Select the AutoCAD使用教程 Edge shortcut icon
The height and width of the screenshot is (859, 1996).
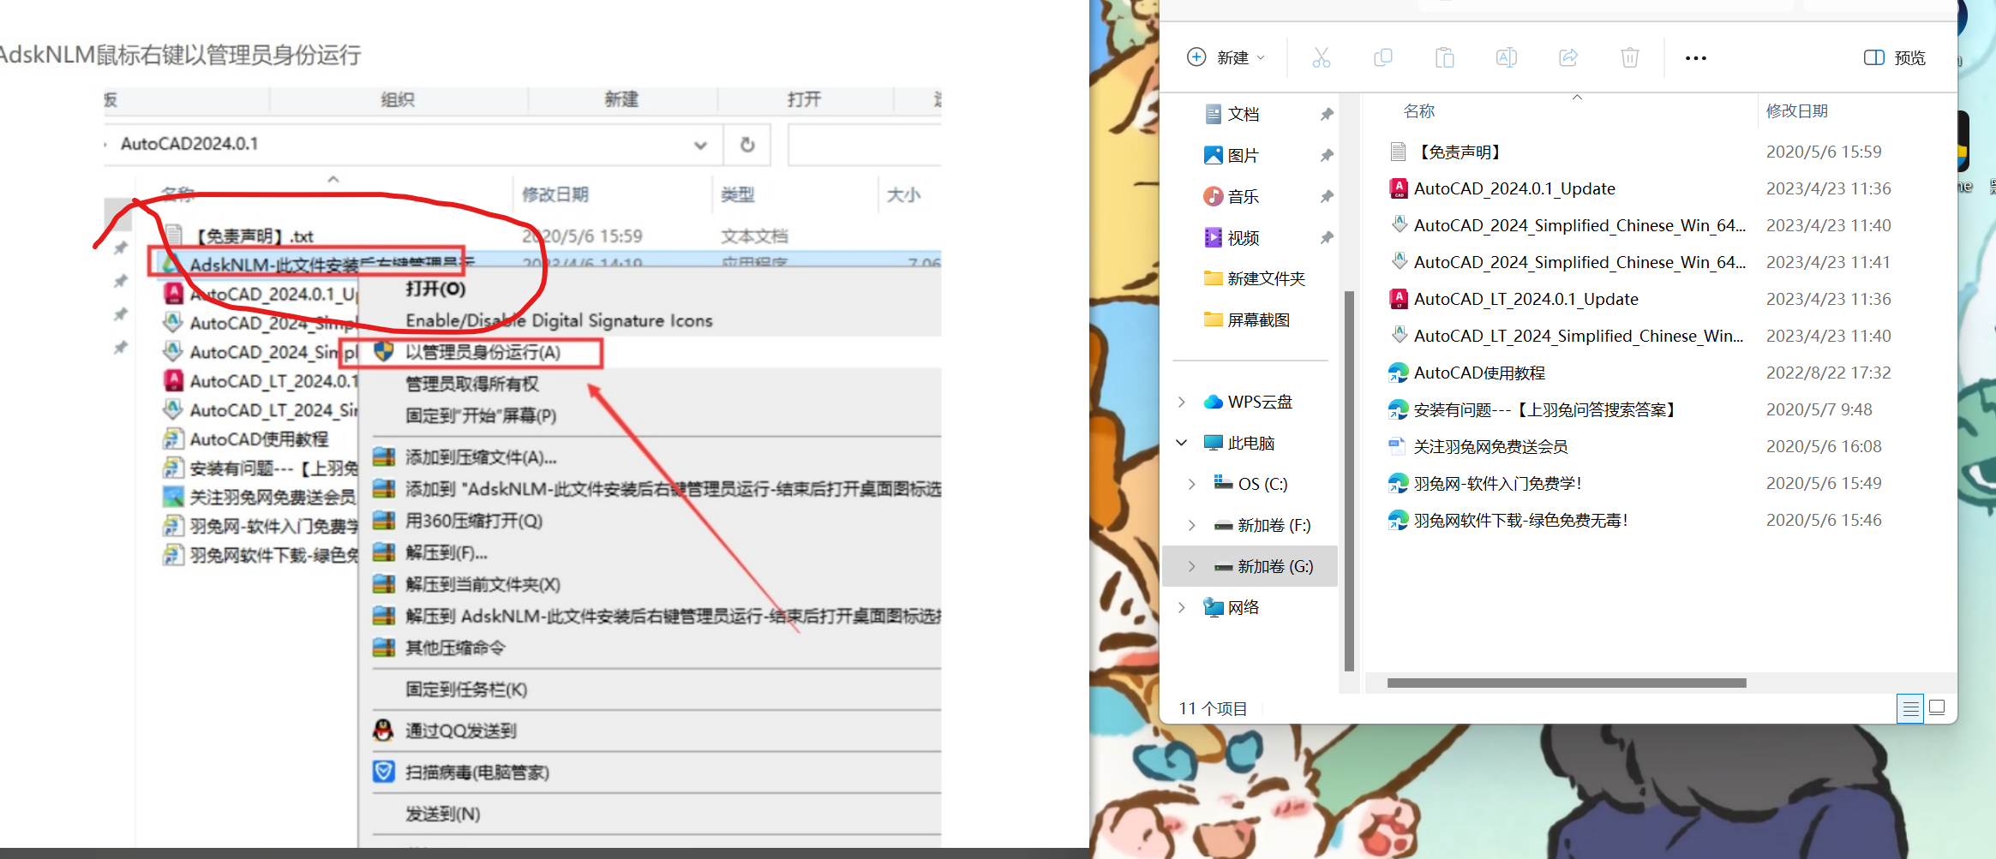click(1398, 373)
